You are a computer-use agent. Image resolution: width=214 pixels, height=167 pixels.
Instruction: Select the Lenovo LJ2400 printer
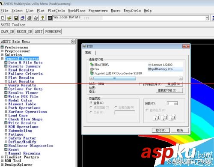160,65
